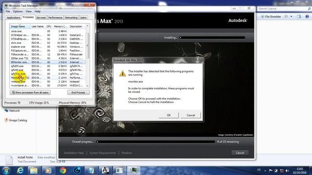Select the FSRecorder.exe process row
The width and height of the screenshot is (312, 175).
(48, 54)
